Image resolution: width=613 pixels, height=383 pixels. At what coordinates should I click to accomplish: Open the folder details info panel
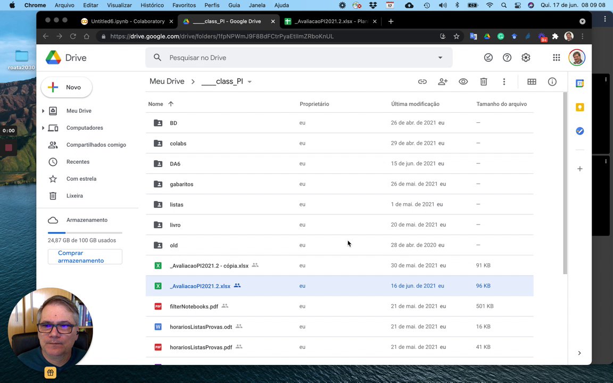tap(552, 82)
